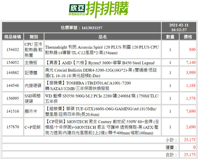Screen dimensions: 199x159
Task: Click quantity 1 in the 顯示卡 row
Action: tap(170, 111)
